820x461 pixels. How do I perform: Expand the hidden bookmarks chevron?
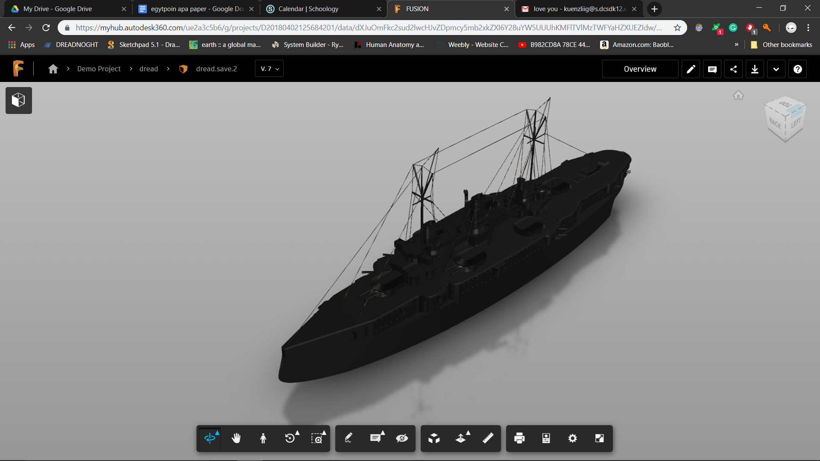coord(736,45)
